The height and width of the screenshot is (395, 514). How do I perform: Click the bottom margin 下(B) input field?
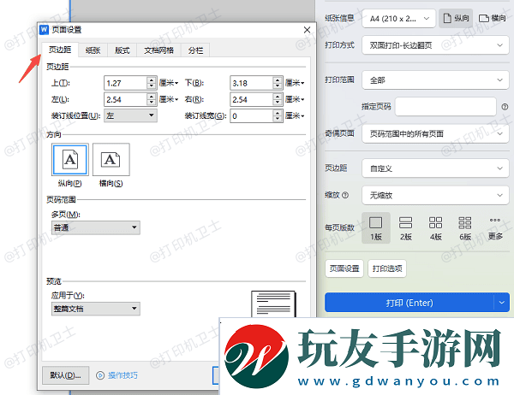(x=251, y=83)
